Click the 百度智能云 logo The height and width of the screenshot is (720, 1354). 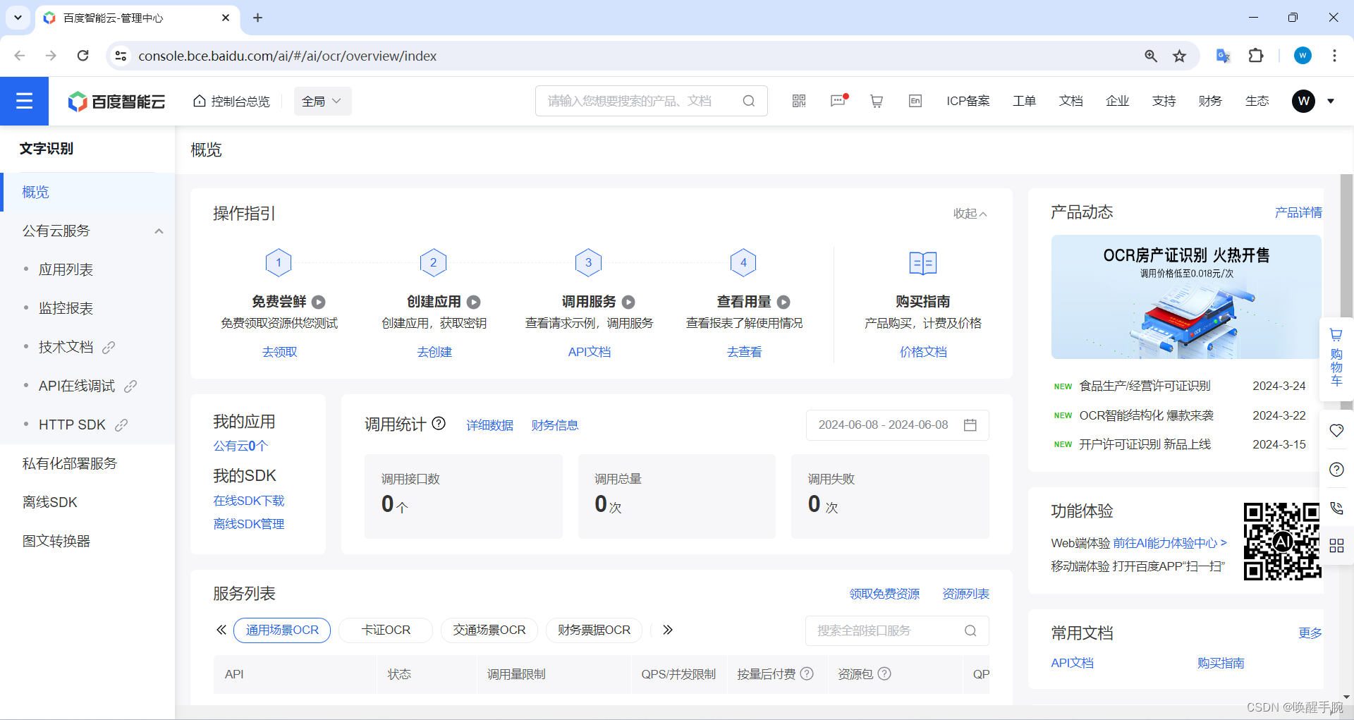click(116, 101)
